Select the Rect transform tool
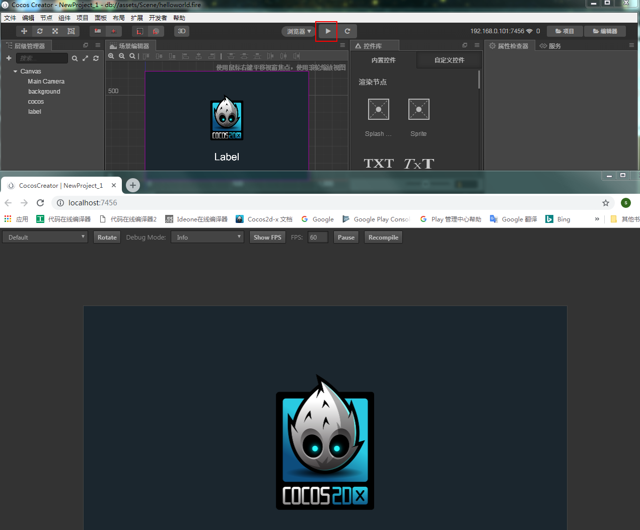 (x=71, y=31)
